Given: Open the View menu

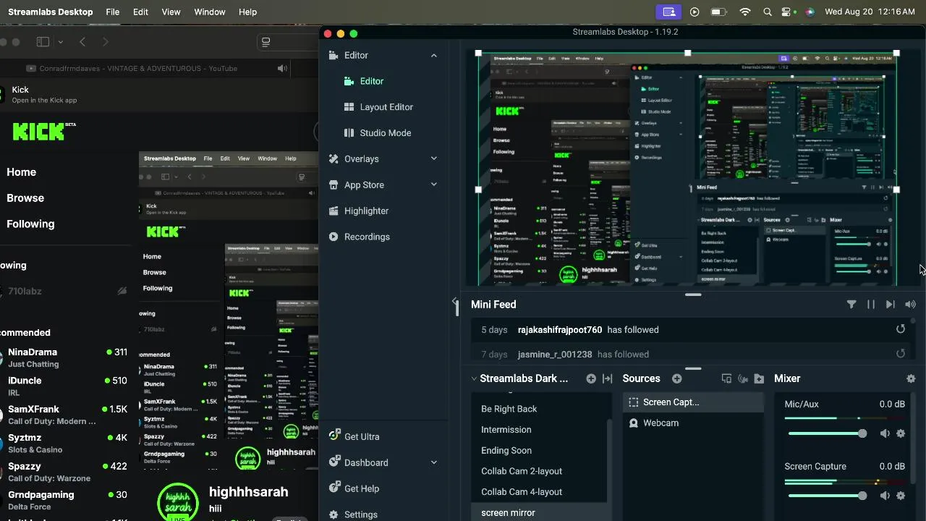Looking at the screenshot, I should pos(171,12).
